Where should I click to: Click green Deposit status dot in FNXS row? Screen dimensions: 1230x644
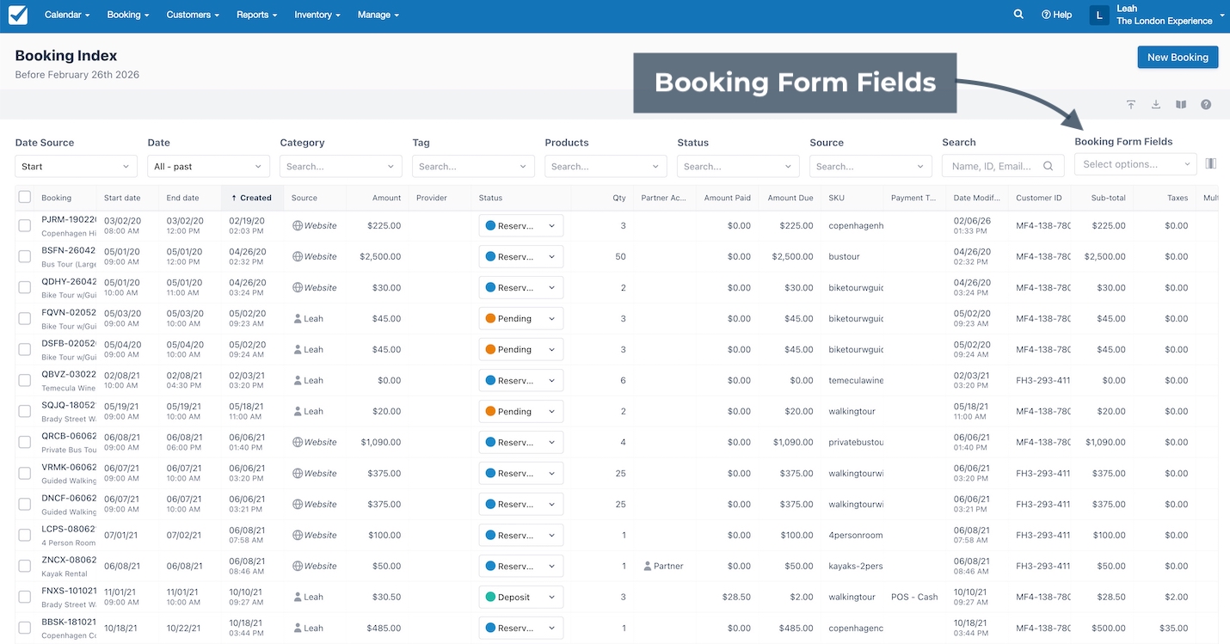tap(491, 597)
